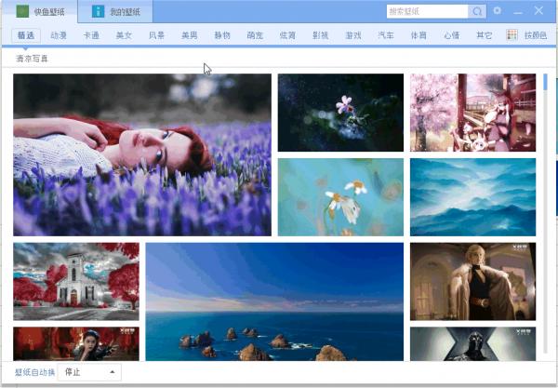Click the 清凉写真 link
This screenshot has height=388, width=558.
32,59
